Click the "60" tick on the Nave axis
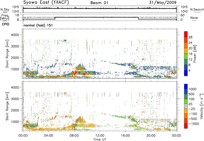The width and height of the screenshot is (204, 141). pyautogui.click(x=182, y=15)
